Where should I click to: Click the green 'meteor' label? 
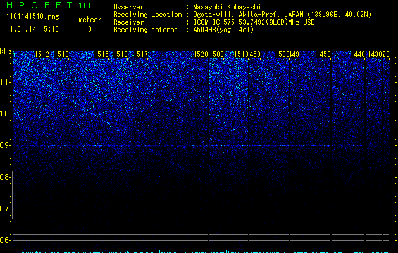pos(90,20)
